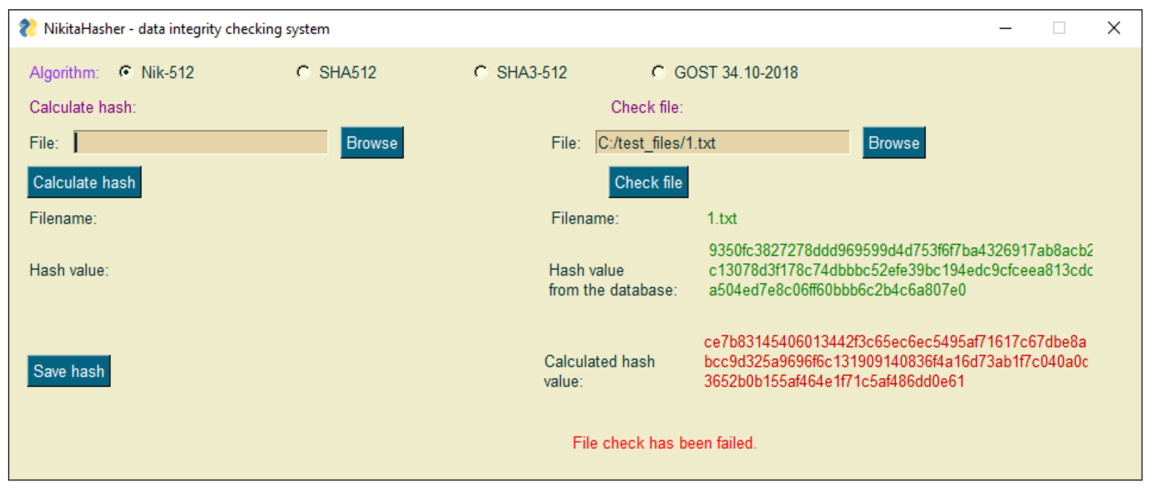Screen dimensions: 1152x490
Task: Click the Check file path input field
Action: pyautogui.click(x=722, y=143)
